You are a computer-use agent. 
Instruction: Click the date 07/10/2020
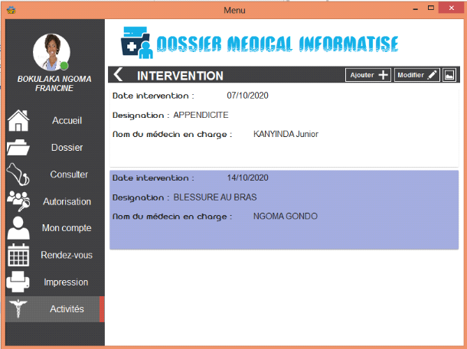click(x=247, y=96)
